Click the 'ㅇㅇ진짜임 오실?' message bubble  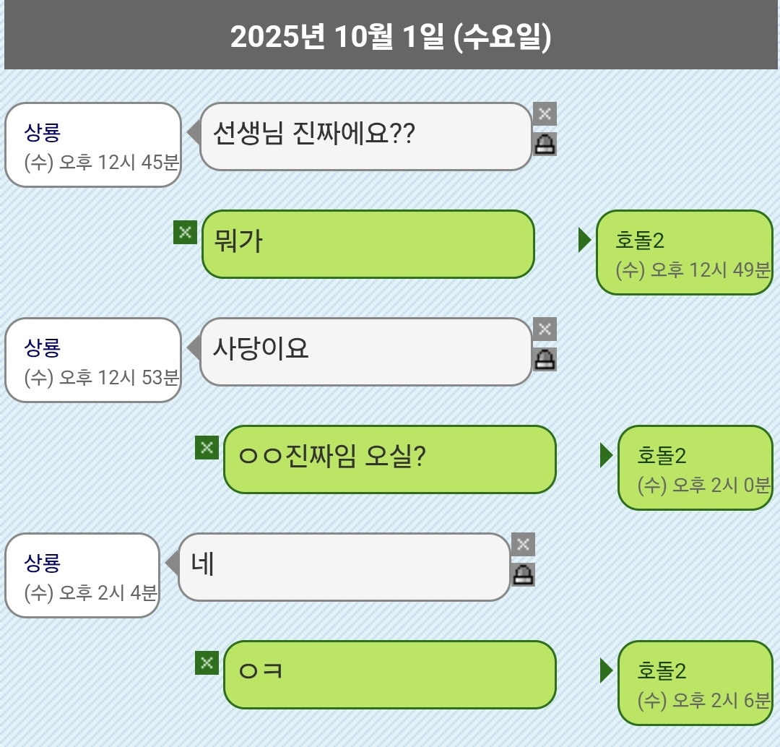389,459
